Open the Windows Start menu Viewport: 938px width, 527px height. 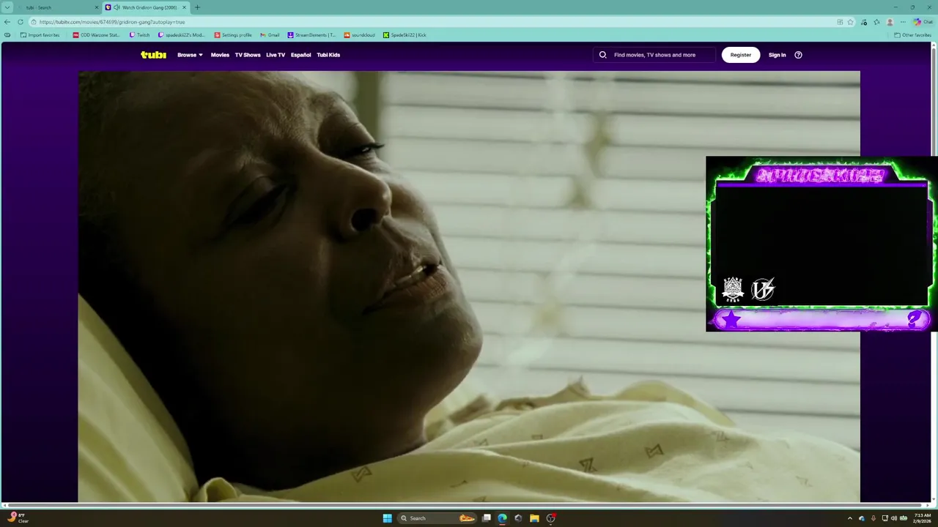point(387,518)
